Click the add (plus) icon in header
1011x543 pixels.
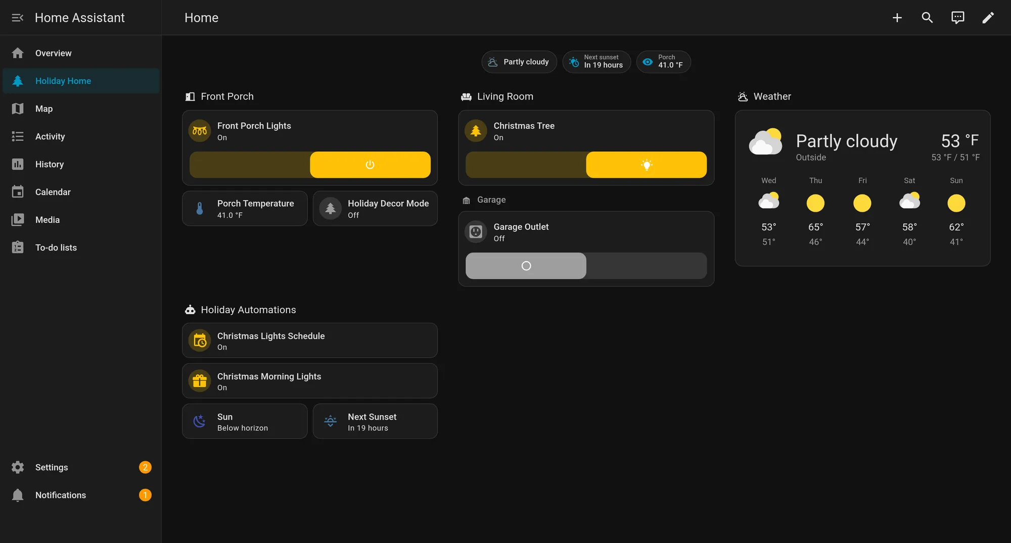tap(897, 18)
